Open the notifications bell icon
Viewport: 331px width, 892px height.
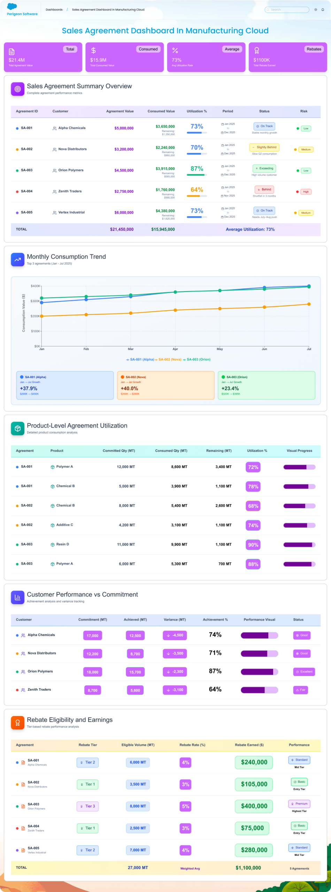coord(323,10)
